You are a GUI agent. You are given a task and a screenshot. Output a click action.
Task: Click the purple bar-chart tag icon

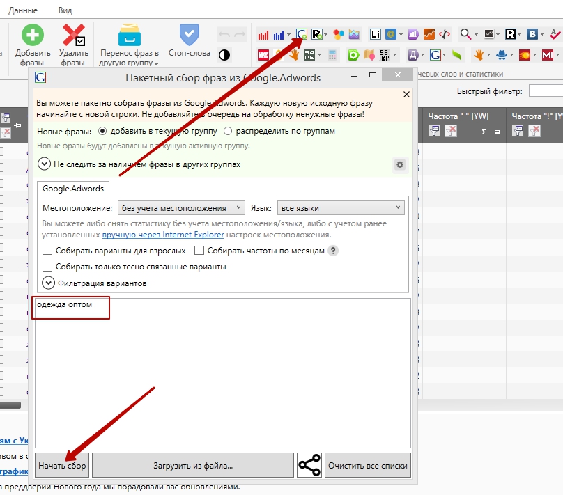click(x=414, y=34)
